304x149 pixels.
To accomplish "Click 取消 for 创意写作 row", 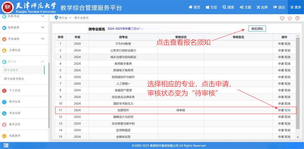I will 288,110.
